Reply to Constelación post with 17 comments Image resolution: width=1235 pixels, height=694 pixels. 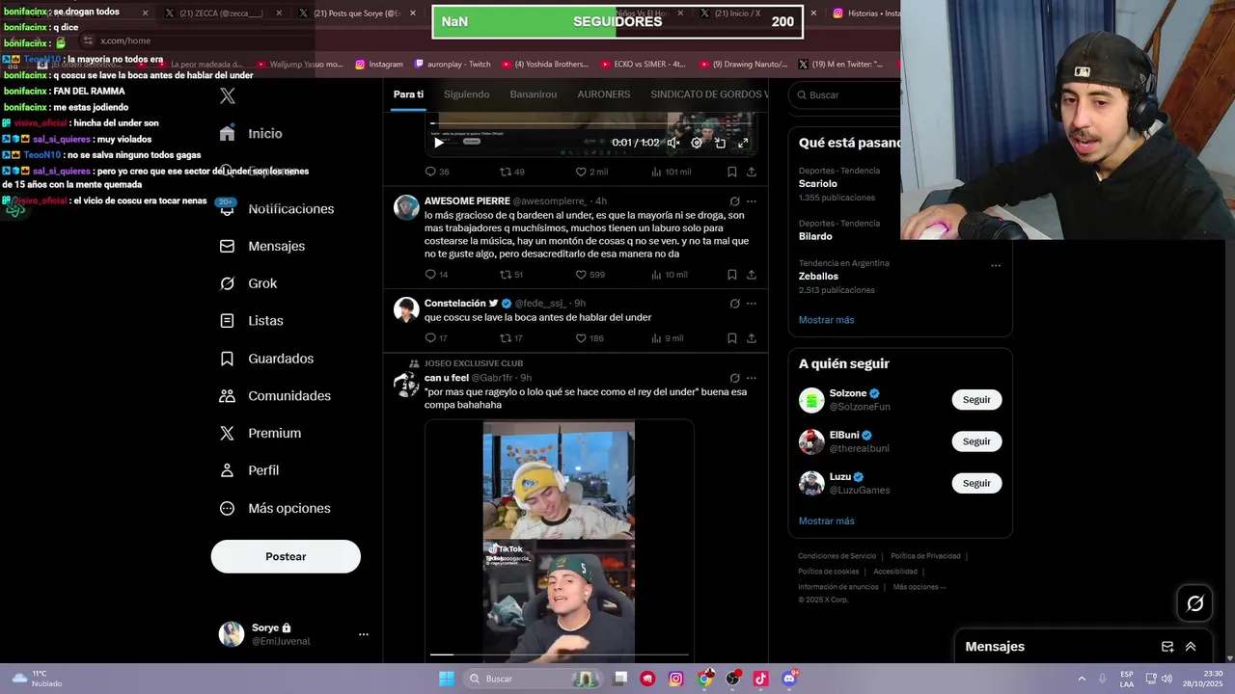pos(436,338)
